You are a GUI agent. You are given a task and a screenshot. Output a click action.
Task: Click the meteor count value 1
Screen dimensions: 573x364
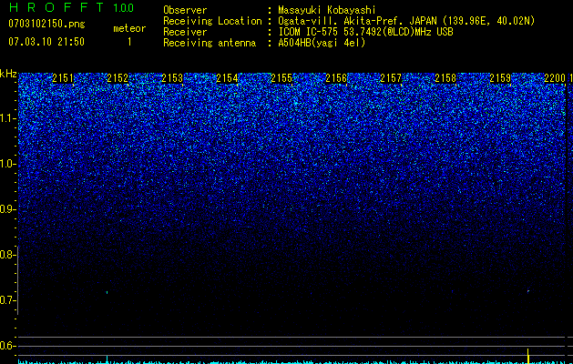click(129, 42)
